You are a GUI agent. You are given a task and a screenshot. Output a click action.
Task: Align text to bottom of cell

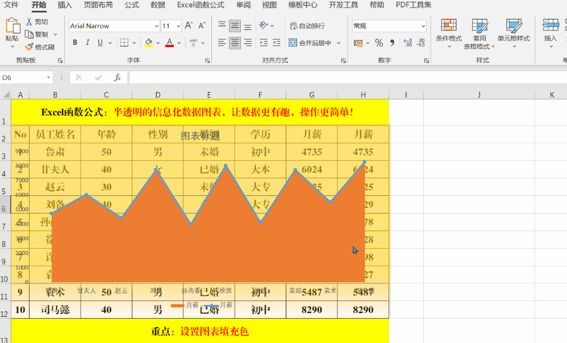pos(248,26)
